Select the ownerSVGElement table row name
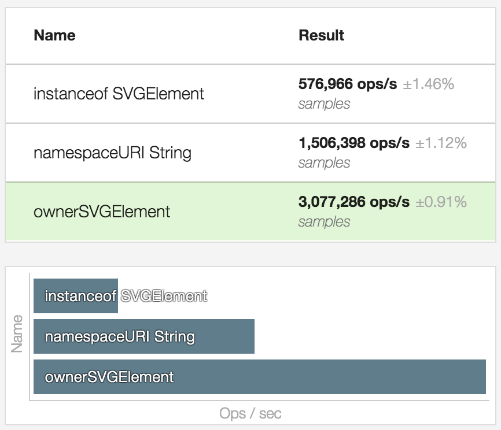This screenshot has height=430, width=501. coord(102,212)
